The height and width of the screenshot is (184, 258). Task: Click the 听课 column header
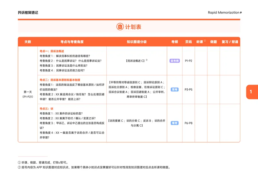coord(200,42)
